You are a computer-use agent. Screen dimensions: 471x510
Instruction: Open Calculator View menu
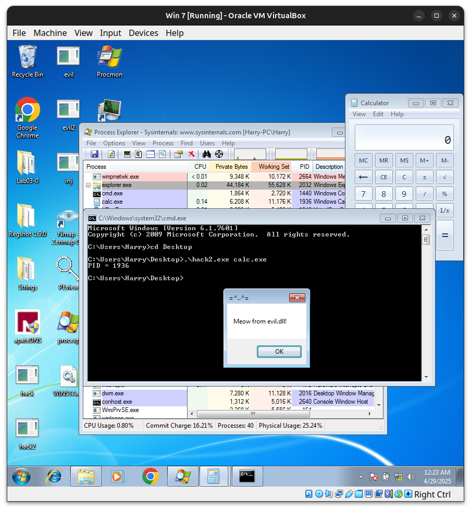(x=359, y=114)
